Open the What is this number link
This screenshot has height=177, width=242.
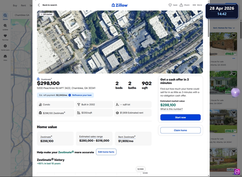coord(171,109)
